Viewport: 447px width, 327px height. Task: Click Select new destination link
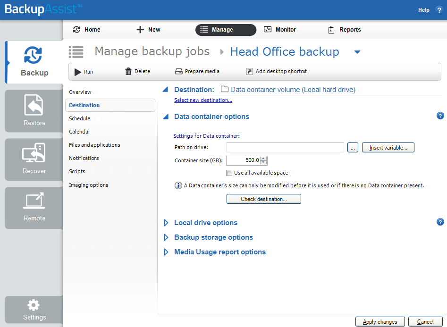(x=203, y=100)
